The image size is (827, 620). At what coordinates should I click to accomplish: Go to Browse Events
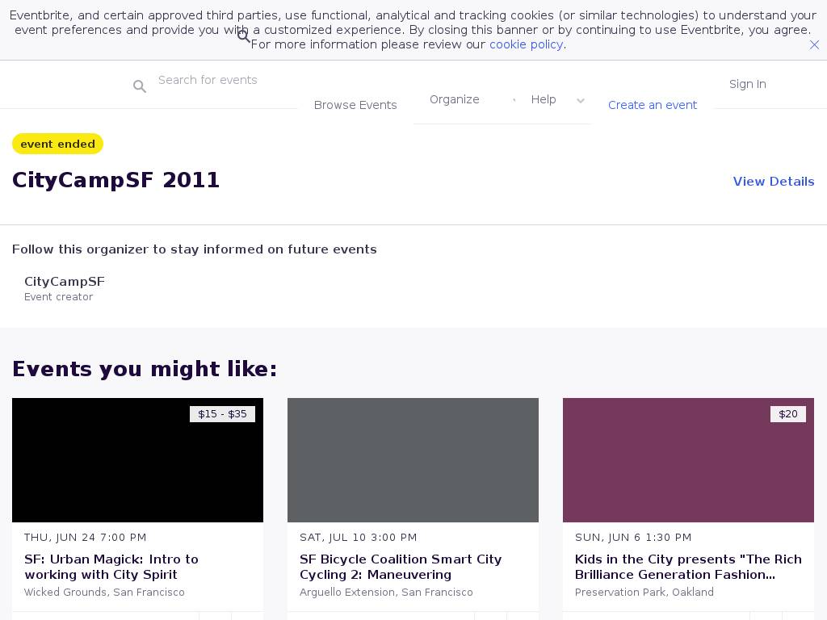coord(355,105)
